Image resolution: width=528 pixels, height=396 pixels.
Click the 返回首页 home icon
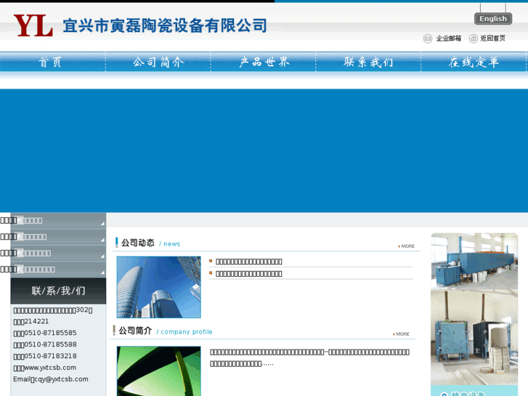pyautogui.click(x=474, y=39)
